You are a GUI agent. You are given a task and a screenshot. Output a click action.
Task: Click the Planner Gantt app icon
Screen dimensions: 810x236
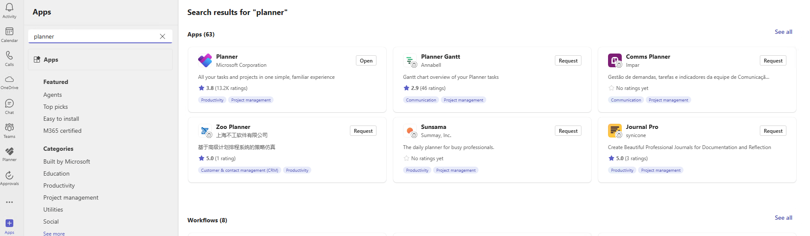click(410, 60)
